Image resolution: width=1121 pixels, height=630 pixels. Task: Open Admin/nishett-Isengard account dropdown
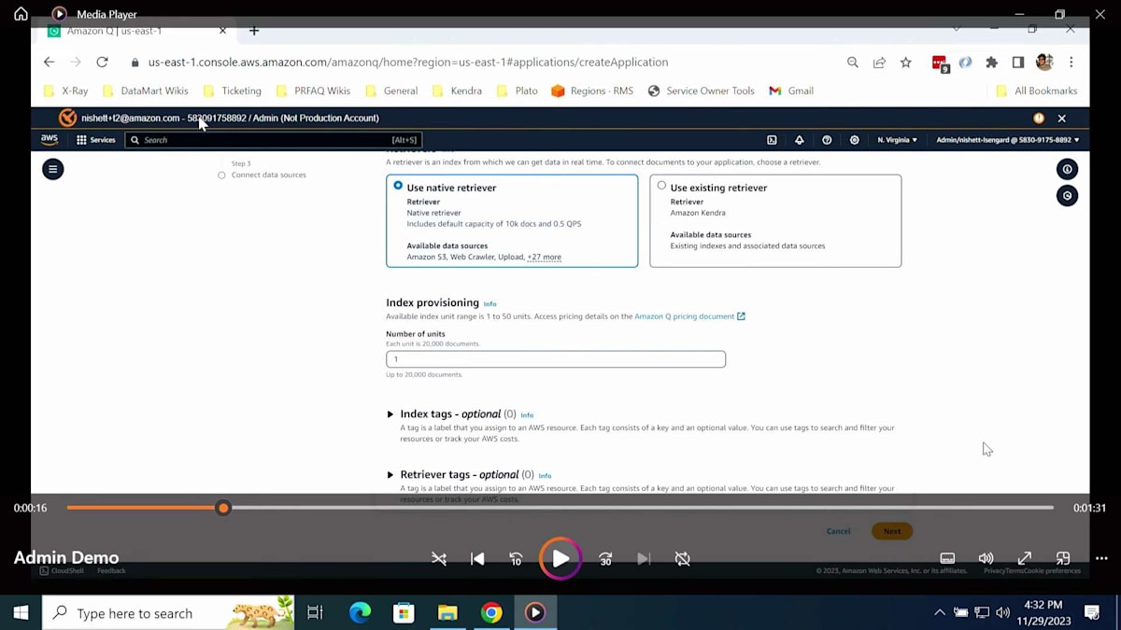[1007, 140]
